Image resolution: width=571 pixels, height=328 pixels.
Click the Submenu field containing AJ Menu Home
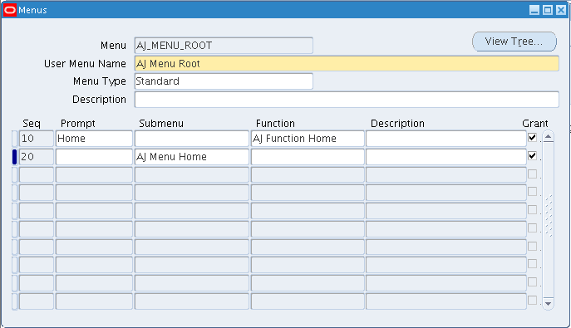[x=192, y=157]
